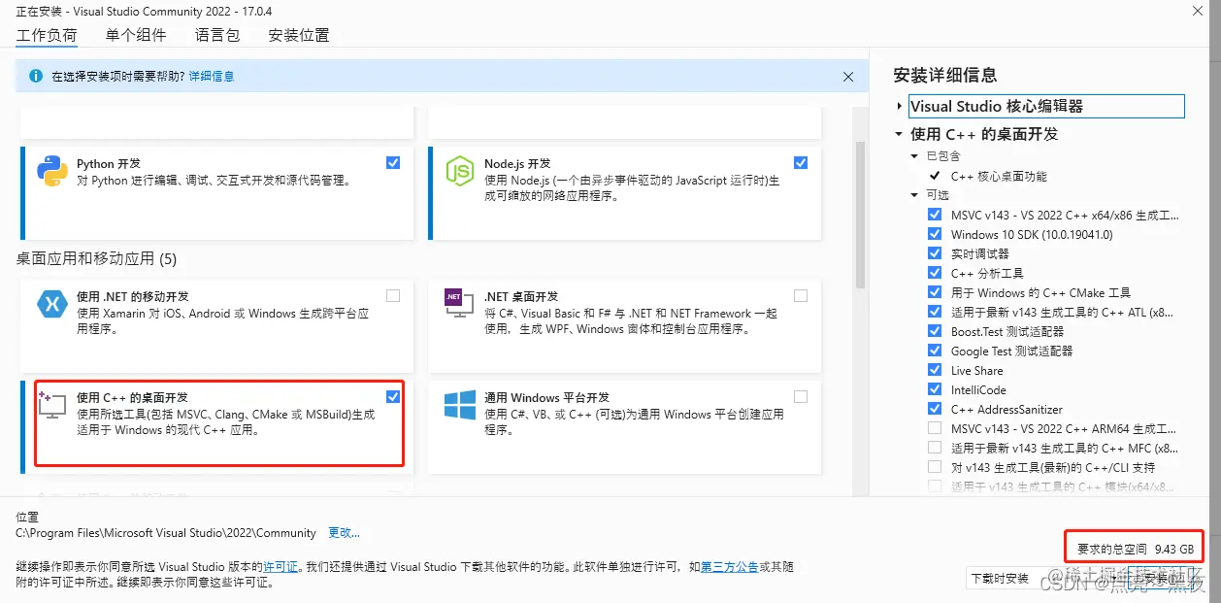Uncheck the IntelliCode option
This screenshot has height=603, width=1221.
(x=935, y=389)
